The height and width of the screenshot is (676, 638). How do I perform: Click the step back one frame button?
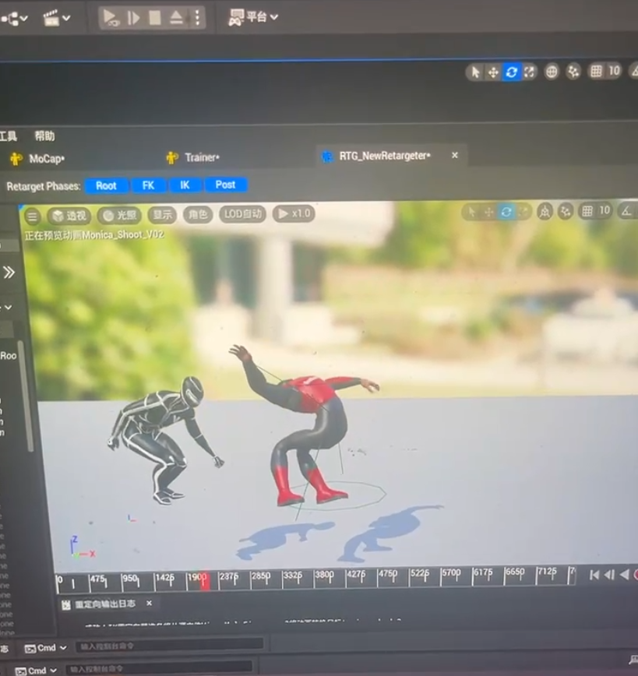coord(609,575)
